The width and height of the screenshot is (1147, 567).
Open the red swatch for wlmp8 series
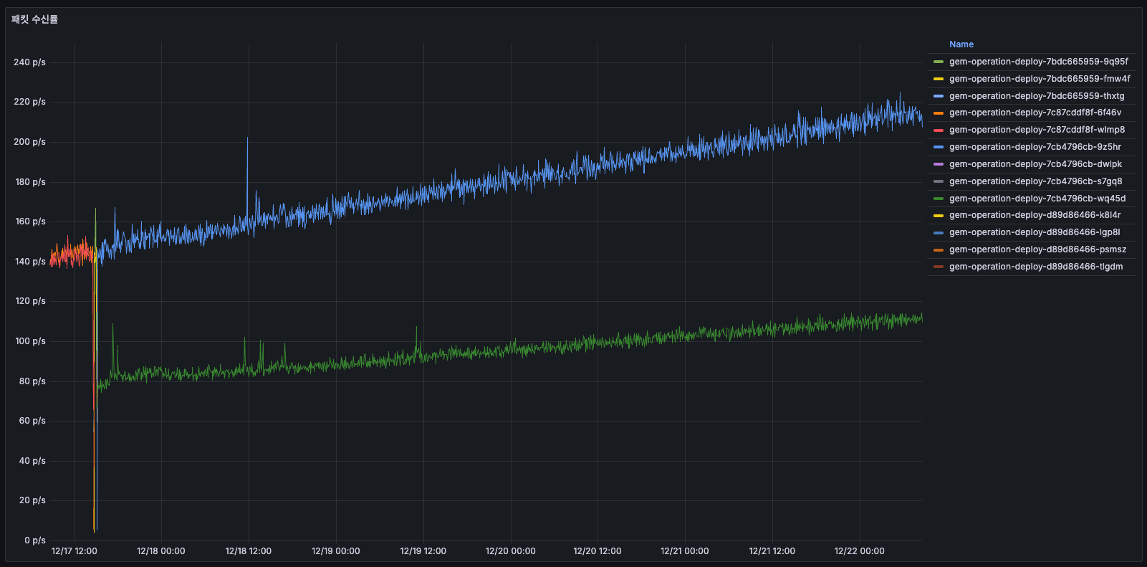tap(938, 130)
